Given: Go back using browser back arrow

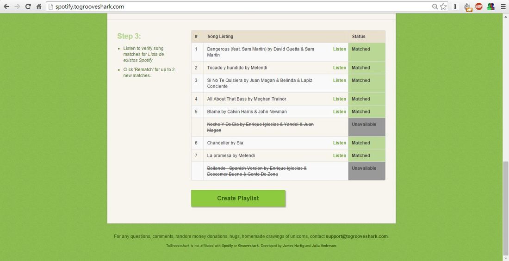Looking at the screenshot, I should click(6, 6).
